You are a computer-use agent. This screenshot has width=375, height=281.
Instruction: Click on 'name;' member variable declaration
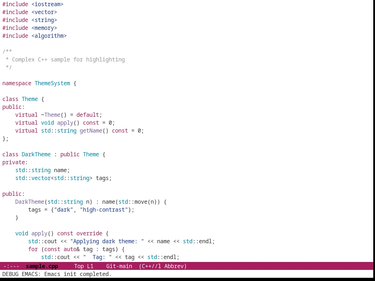62,170
